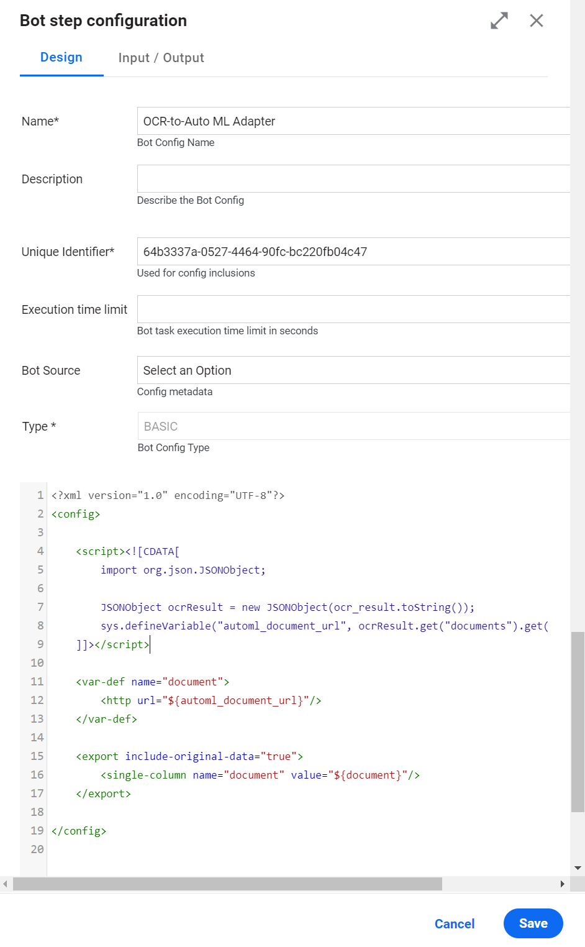Viewport: 585px width, 947px height.
Task: Click 'Describe the Bot Config' hint
Action: (191, 200)
